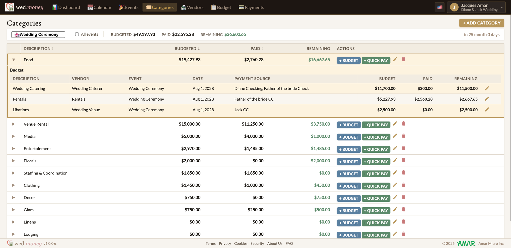This screenshot has height=248, width=511.
Task: Edit the Florals category
Action: [x=395, y=160]
